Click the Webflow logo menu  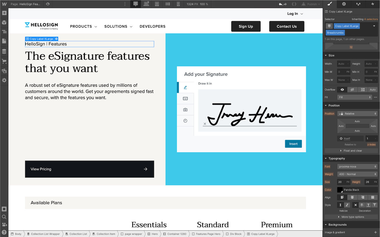click(4, 4)
